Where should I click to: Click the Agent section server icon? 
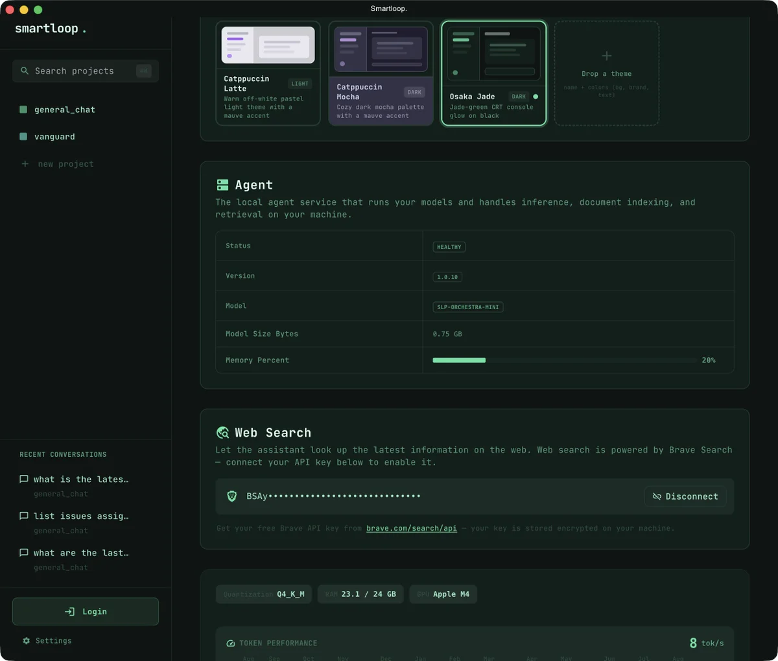click(x=222, y=185)
